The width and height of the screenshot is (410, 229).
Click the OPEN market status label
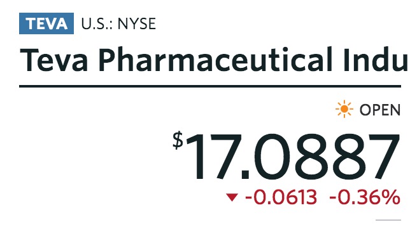(x=380, y=110)
